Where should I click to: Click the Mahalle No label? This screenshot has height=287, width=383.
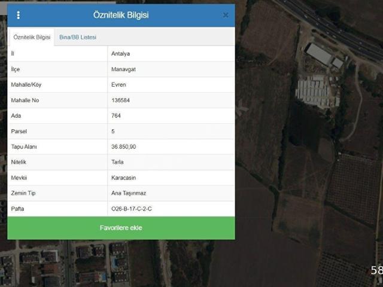[25, 100]
